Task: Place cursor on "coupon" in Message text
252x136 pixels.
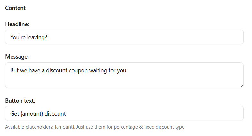Action: pyautogui.click(x=77, y=70)
